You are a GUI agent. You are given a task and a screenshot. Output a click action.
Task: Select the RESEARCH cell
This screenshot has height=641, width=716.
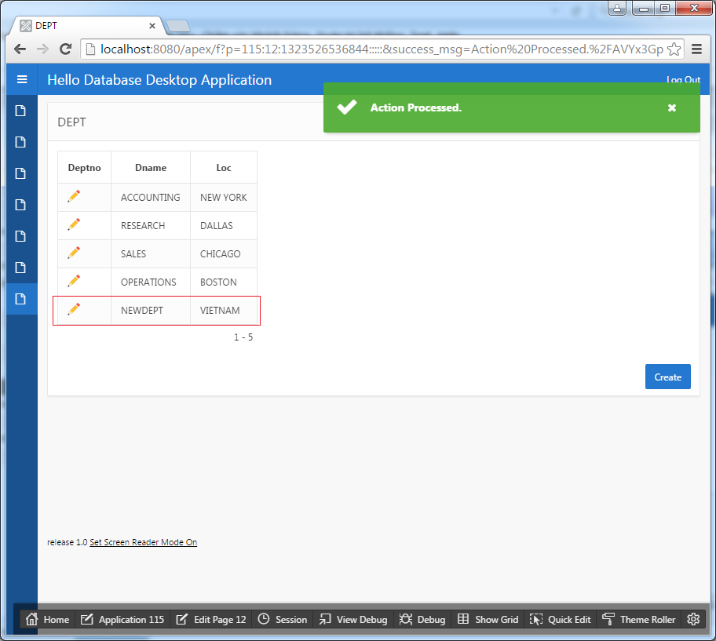151,225
